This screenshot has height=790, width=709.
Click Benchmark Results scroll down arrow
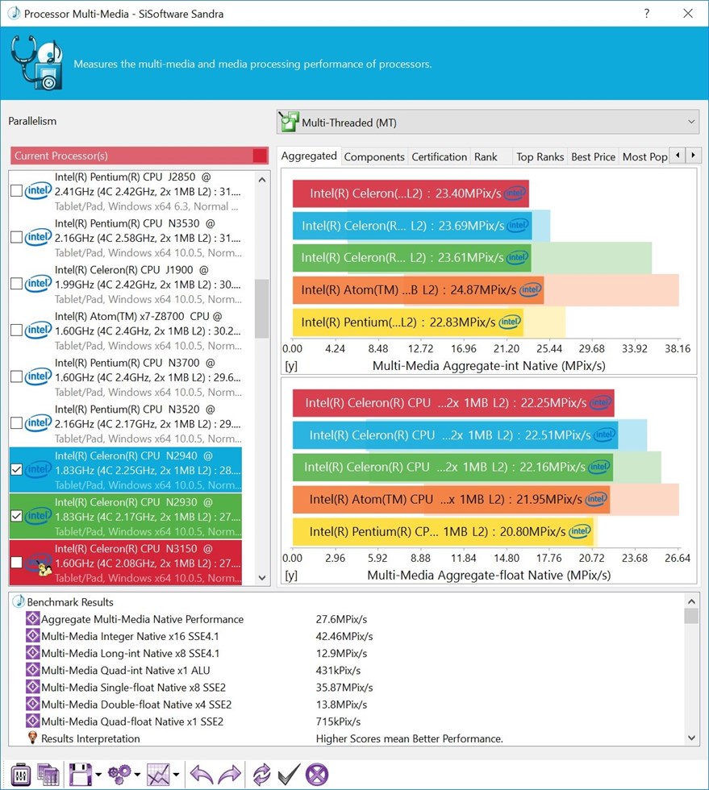(691, 738)
